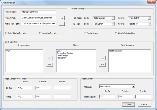This screenshot has width=157, height=110.
Task: Browse for the Active-HDL Path executable
Action: [x=62, y=24]
